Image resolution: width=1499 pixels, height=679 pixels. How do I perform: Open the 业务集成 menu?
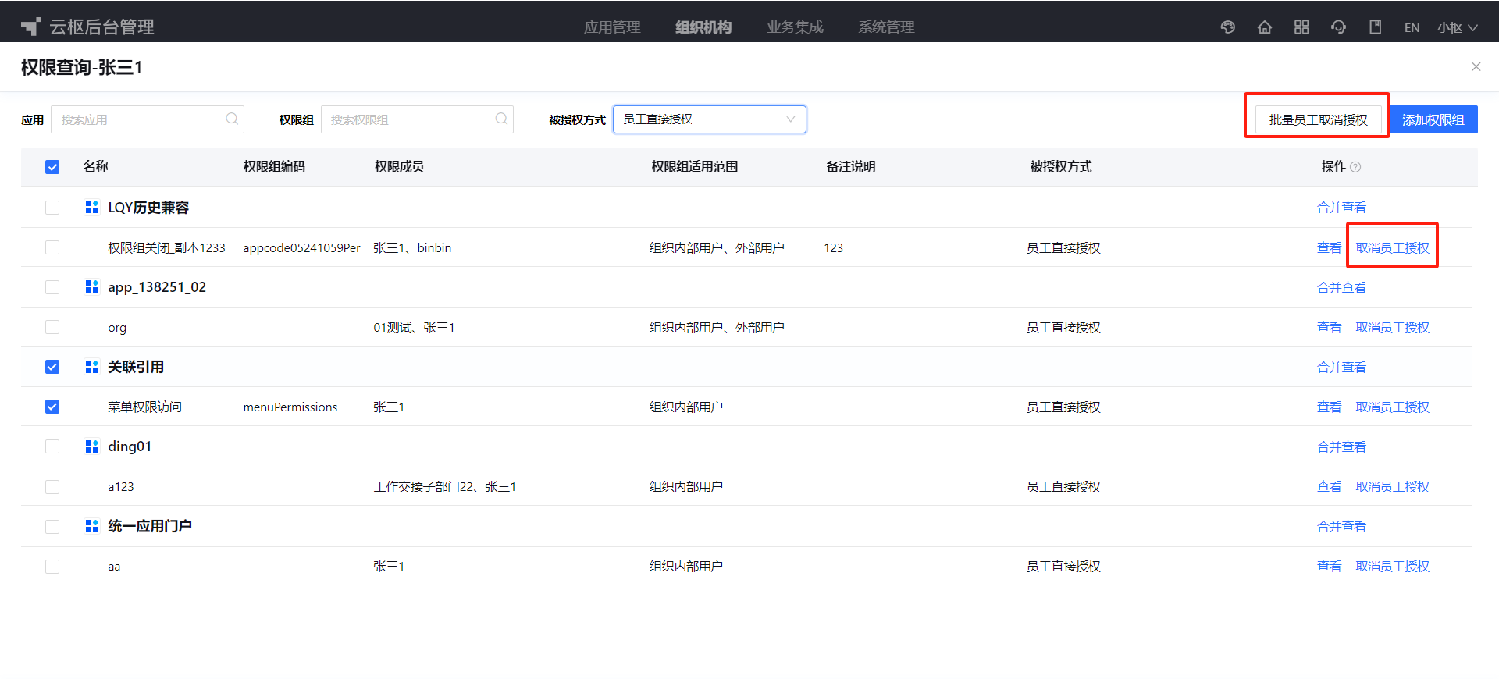point(795,27)
